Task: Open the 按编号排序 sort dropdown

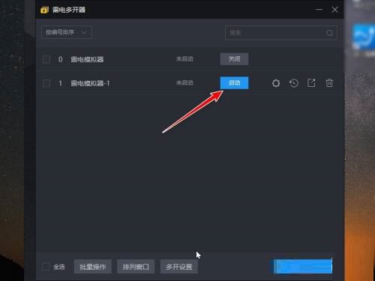Action: pyautogui.click(x=67, y=32)
